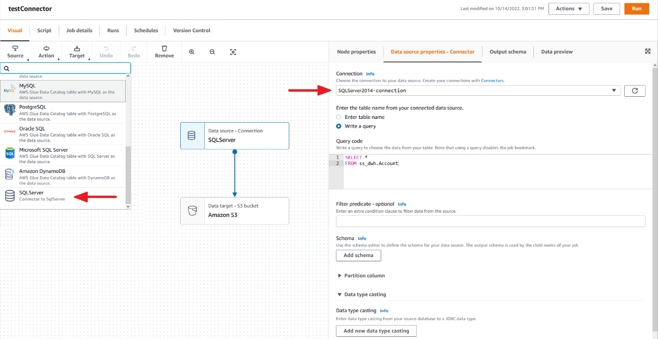Click the properties panel vertical scrollbar
The width and height of the screenshot is (658, 339).
click(x=655, y=199)
